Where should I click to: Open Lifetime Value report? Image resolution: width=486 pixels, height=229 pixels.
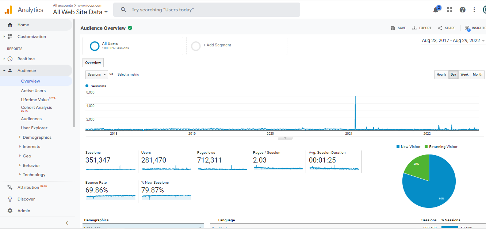click(x=35, y=100)
